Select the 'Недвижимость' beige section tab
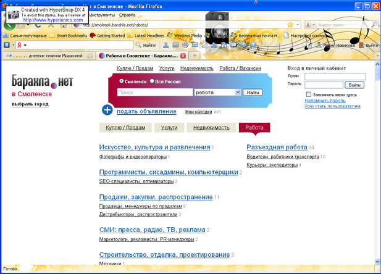Image resolution: width=381 pixels, height=274 pixels. click(x=211, y=128)
